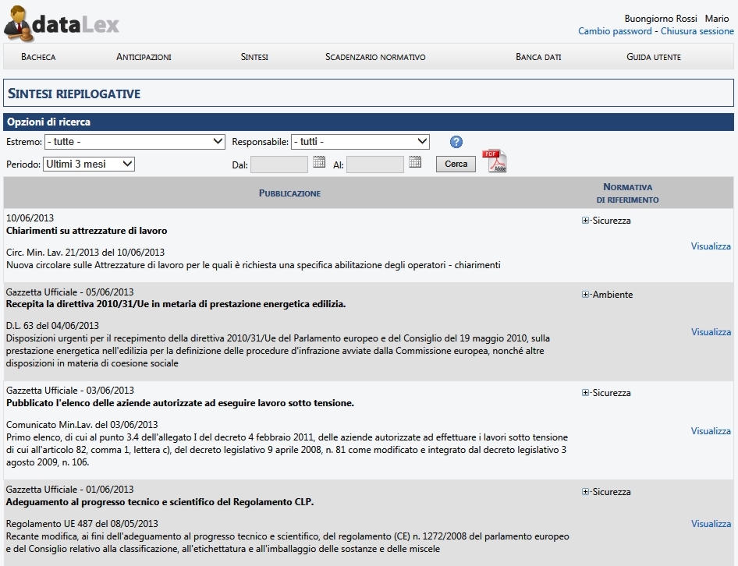Click Chiusura sessione to log out
The width and height of the screenshot is (738, 566).
(697, 31)
